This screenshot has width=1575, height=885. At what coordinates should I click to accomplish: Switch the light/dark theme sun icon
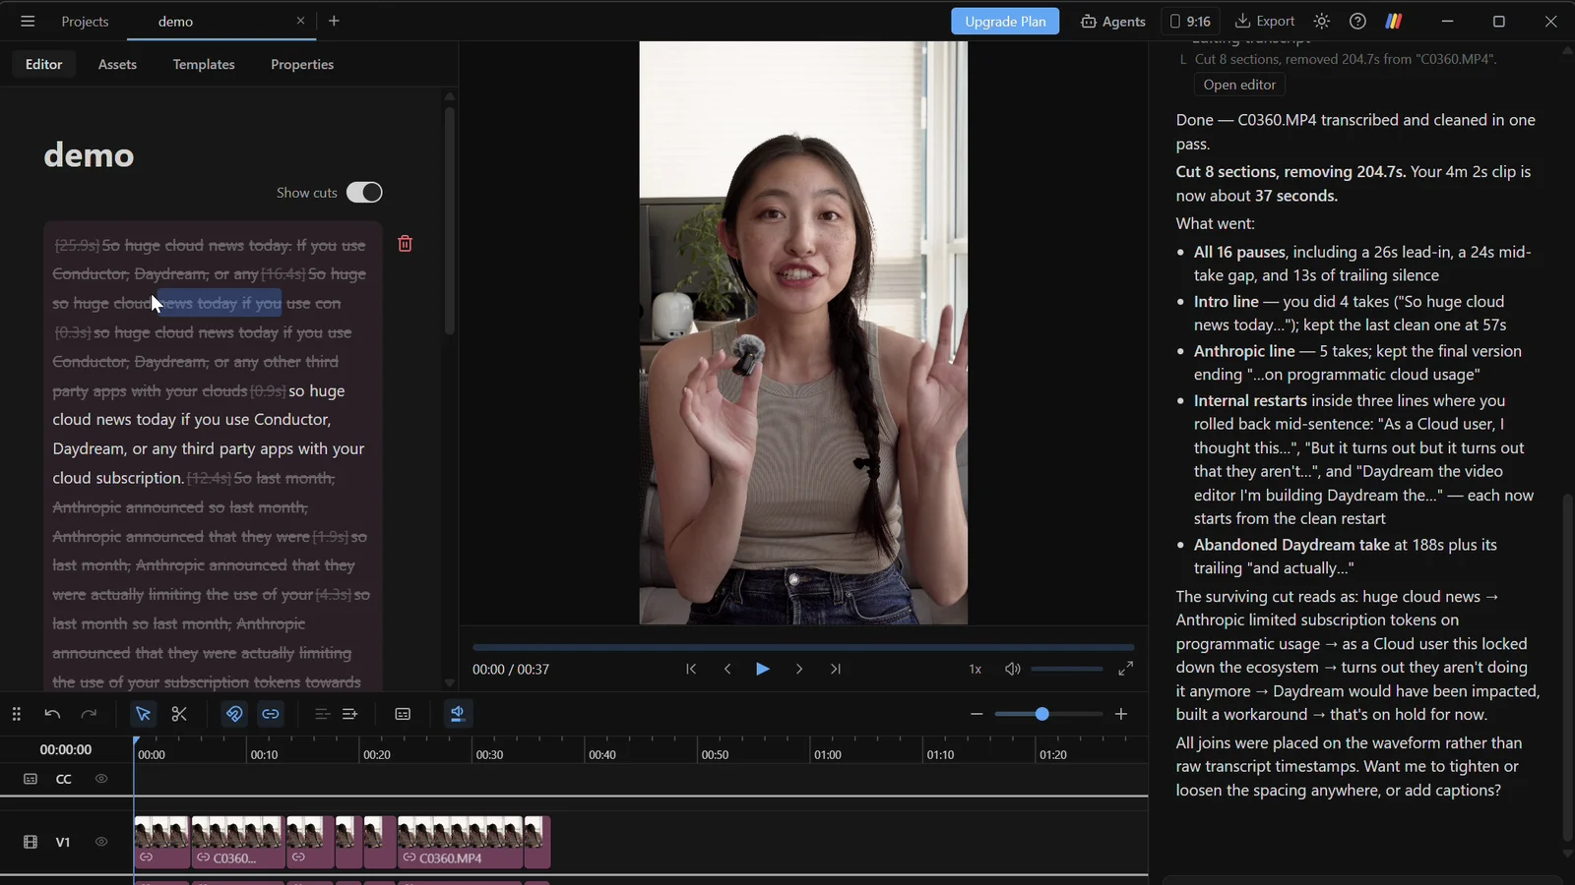(x=1322, y=21)
